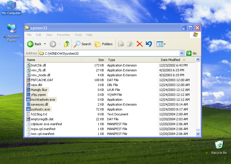Click the 12/24/2003 8:17 AM date cell
Viewport: 231px width, 164px height.
(x=174, y=109)
